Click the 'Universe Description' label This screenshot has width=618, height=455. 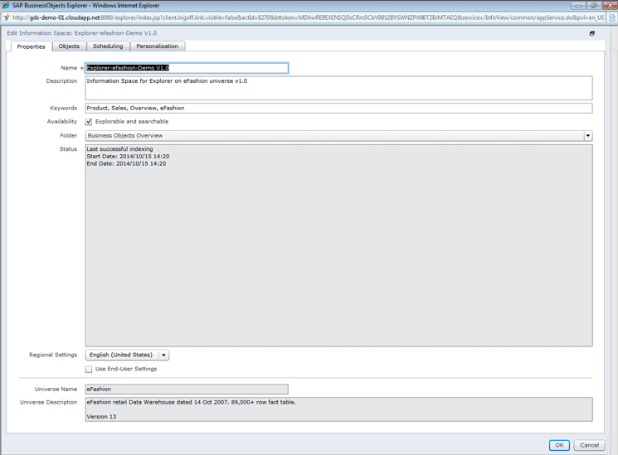pyautogui.click(x=48, y=402)
